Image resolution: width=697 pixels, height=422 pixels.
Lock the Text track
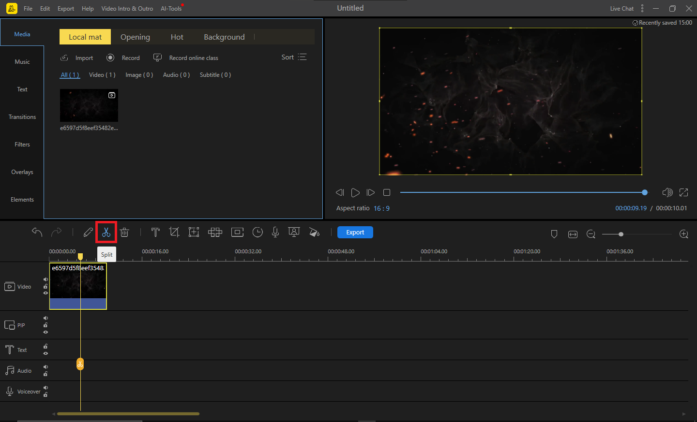click(45, 346)
